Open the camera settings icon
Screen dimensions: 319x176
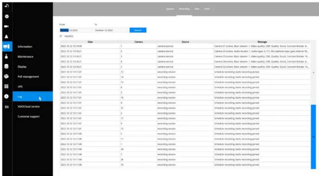(x=6, y=26)
